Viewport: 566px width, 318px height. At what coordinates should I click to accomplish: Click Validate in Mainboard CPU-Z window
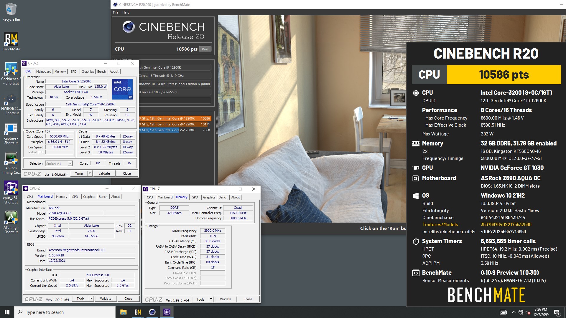pos(106,299)
